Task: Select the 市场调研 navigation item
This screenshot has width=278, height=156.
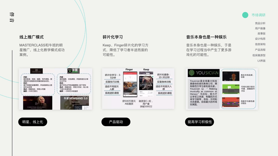Action: 258,15
